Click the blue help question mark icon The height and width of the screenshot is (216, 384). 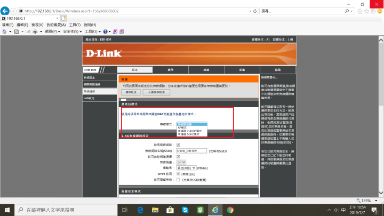coord(105,31)
